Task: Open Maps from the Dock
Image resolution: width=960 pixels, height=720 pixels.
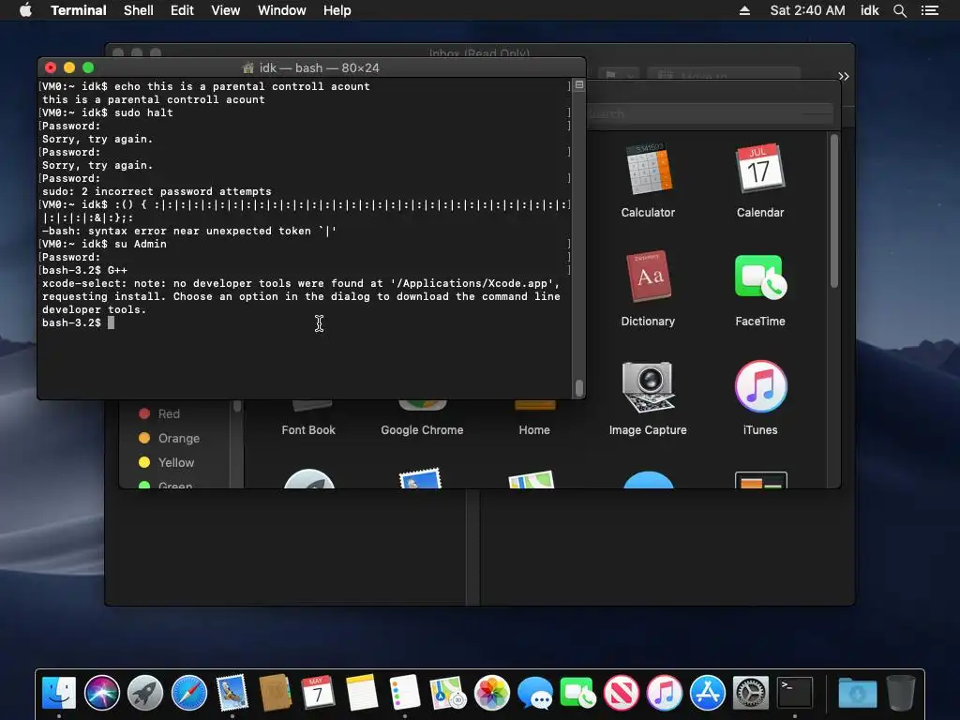Action: coord(448,693)
